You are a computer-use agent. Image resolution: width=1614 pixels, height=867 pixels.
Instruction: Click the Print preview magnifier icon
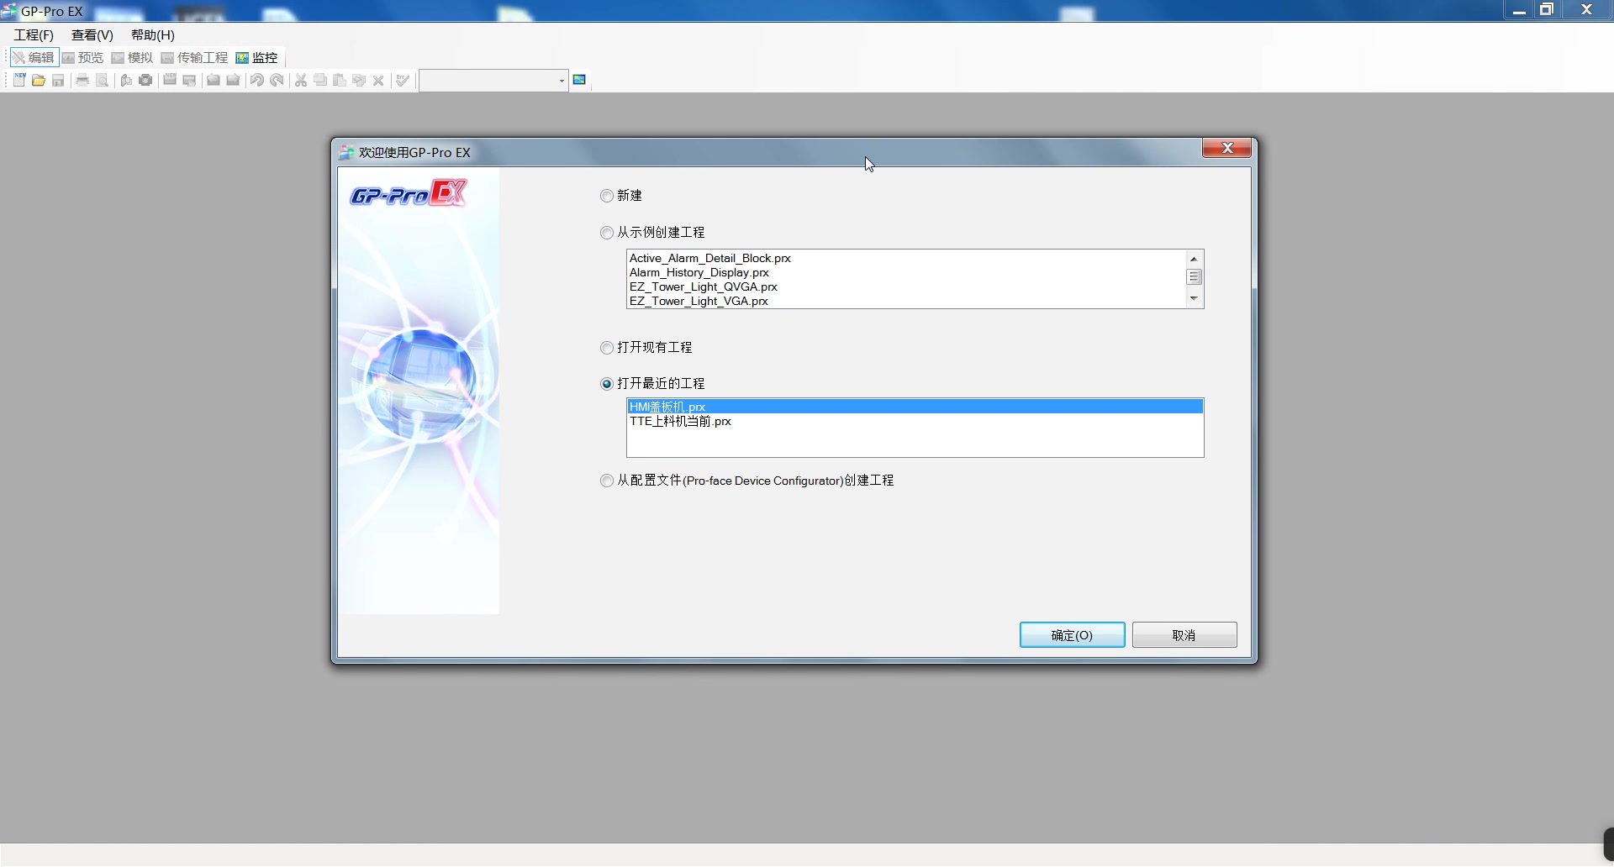click(102, 80)
